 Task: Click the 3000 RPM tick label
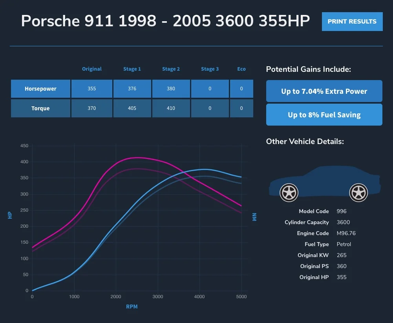pyautogui.click(x=158, y=297)
